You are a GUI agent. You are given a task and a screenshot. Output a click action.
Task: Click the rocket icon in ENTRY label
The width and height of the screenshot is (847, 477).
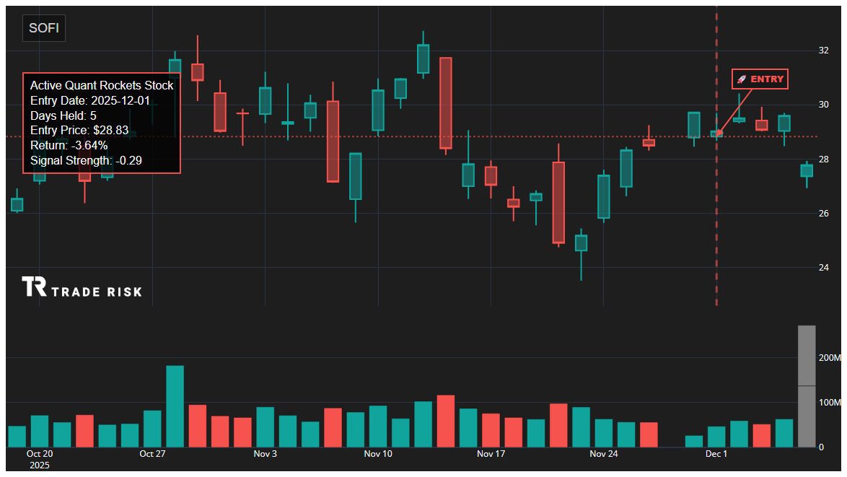741,79
